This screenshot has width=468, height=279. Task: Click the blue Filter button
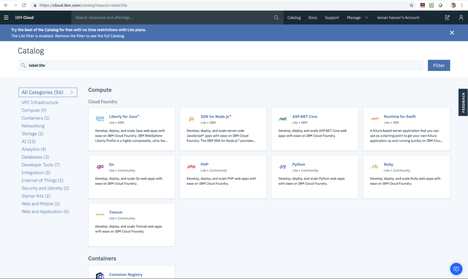click(439, 65)
